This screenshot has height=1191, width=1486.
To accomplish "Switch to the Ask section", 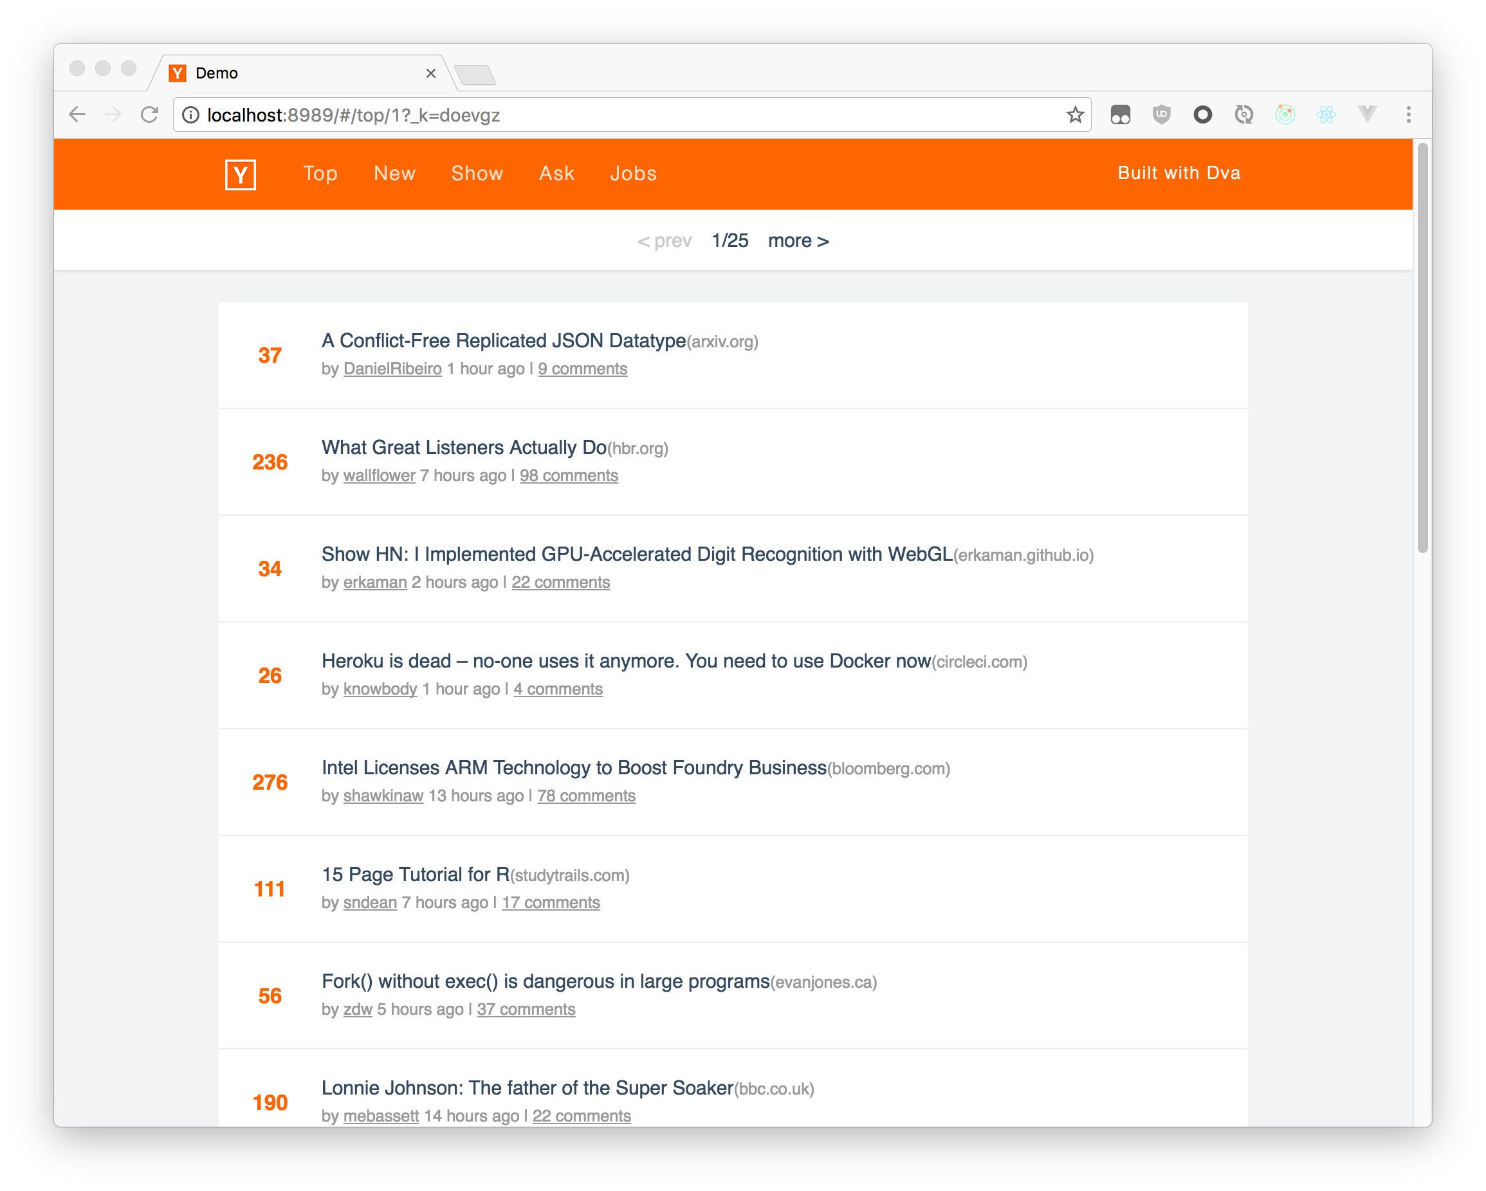I will click(x=556, y=174).
